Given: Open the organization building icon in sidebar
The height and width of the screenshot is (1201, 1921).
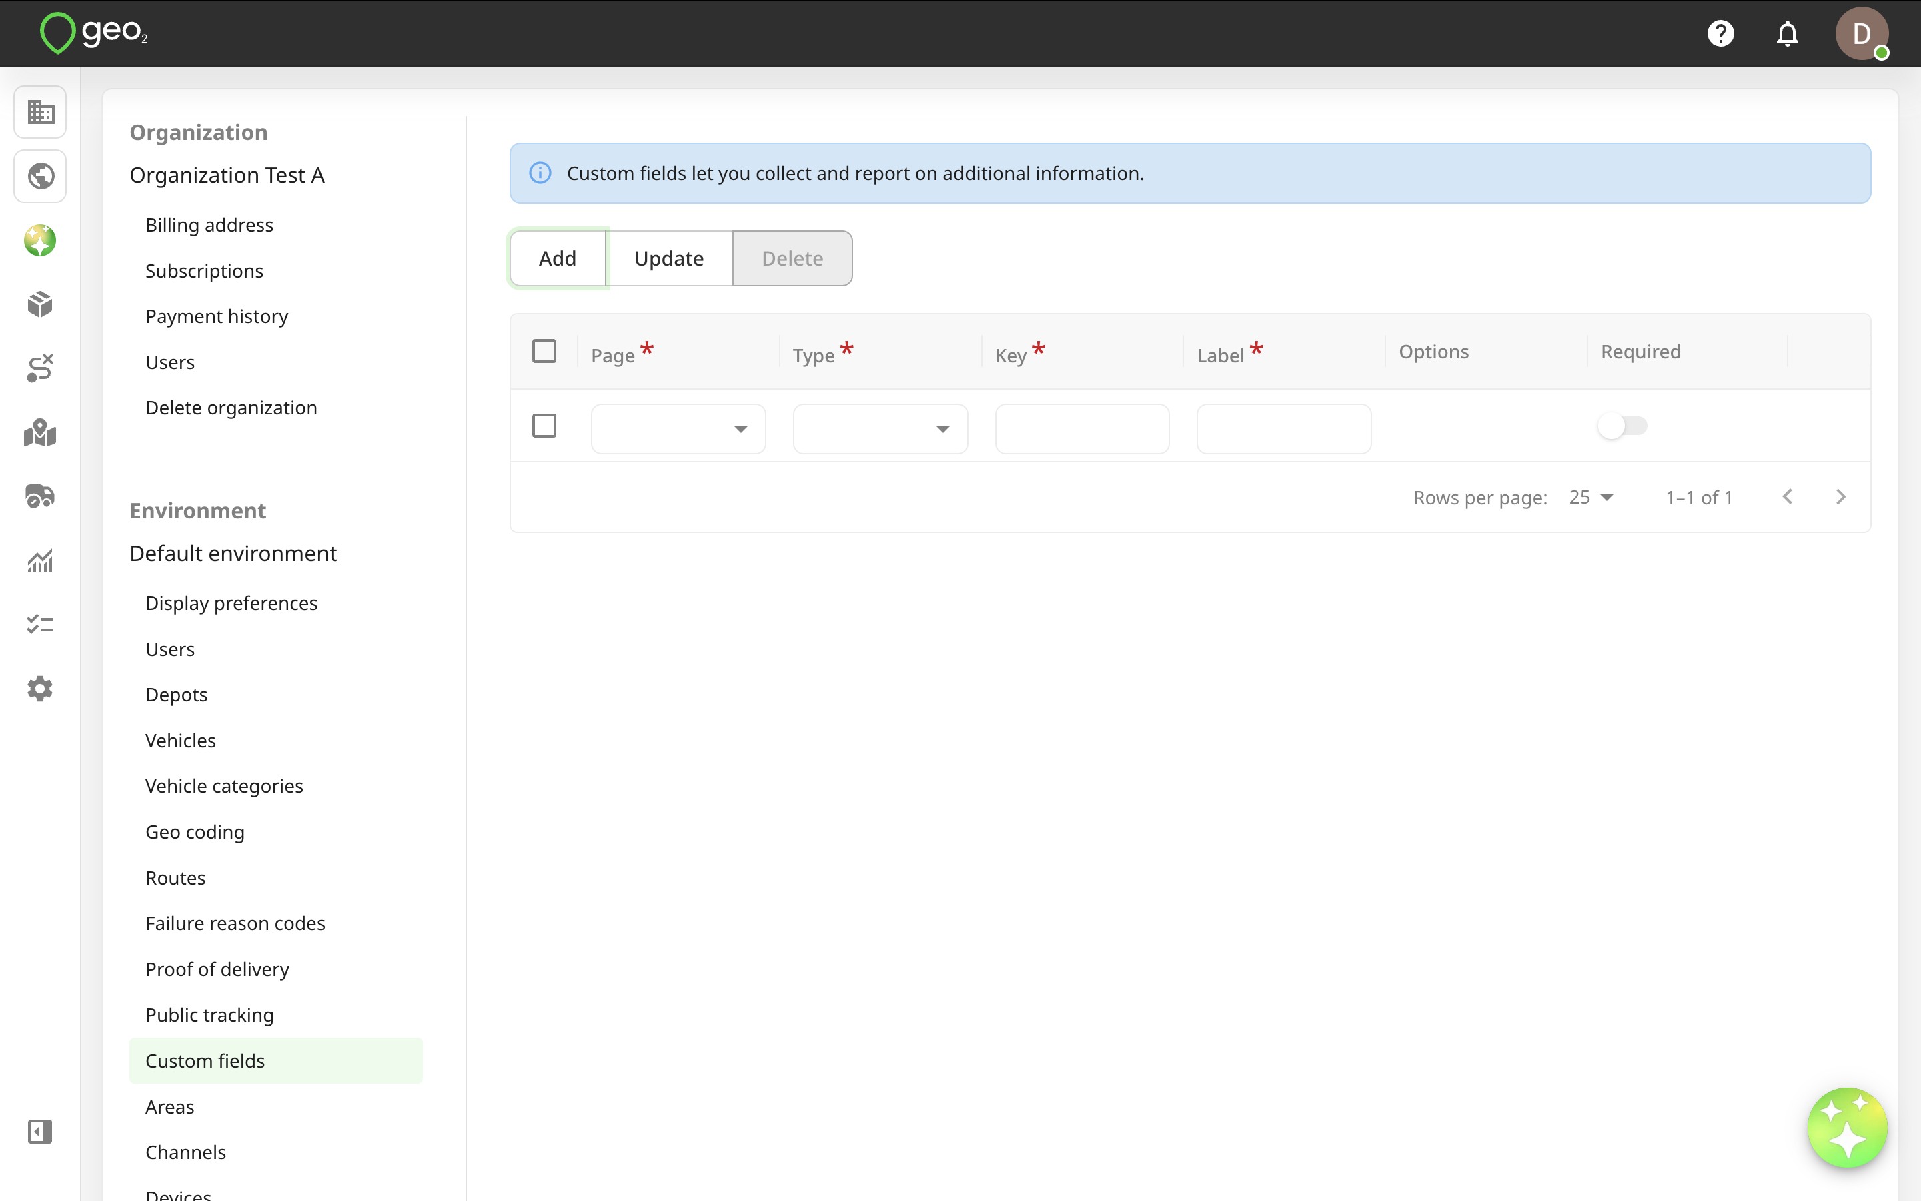Looking at the screenshot, I should (x=40, y=112).
